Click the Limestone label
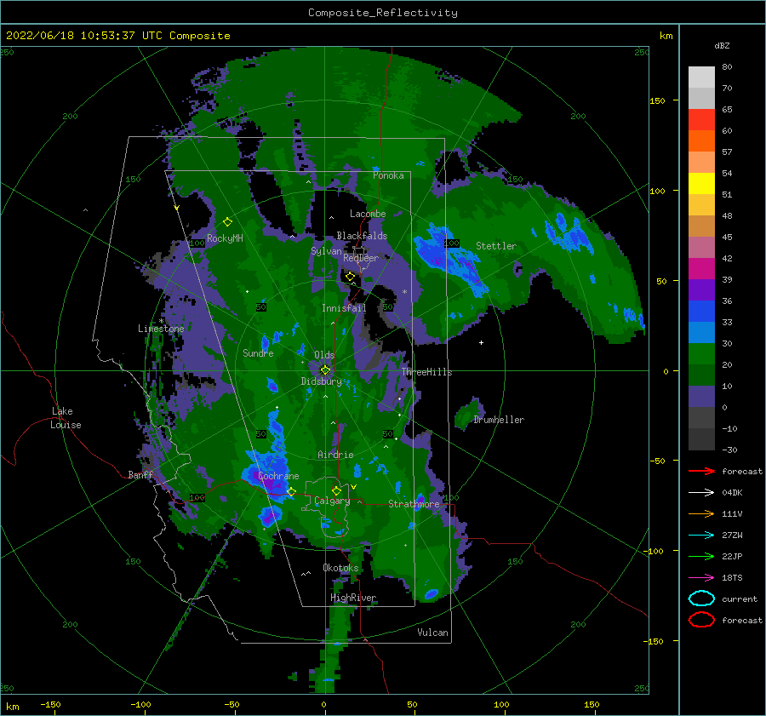 point(161,329)
